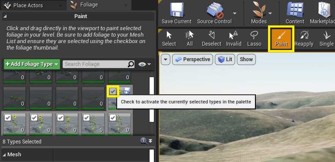Open the Marketplace shopping bag icon
The image size is (335, 162).
click(x=325, y=10)
